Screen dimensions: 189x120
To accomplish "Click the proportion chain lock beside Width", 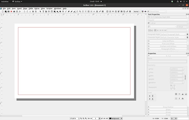I will click(x=185, y=77).
